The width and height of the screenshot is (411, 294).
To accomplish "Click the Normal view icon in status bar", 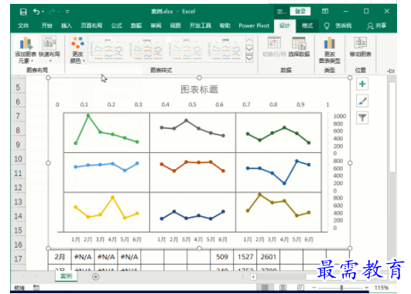I will [265, 288].
